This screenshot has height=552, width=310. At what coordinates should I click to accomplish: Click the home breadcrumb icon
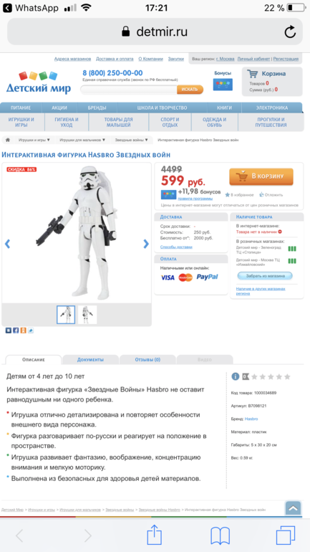(8, 140)
